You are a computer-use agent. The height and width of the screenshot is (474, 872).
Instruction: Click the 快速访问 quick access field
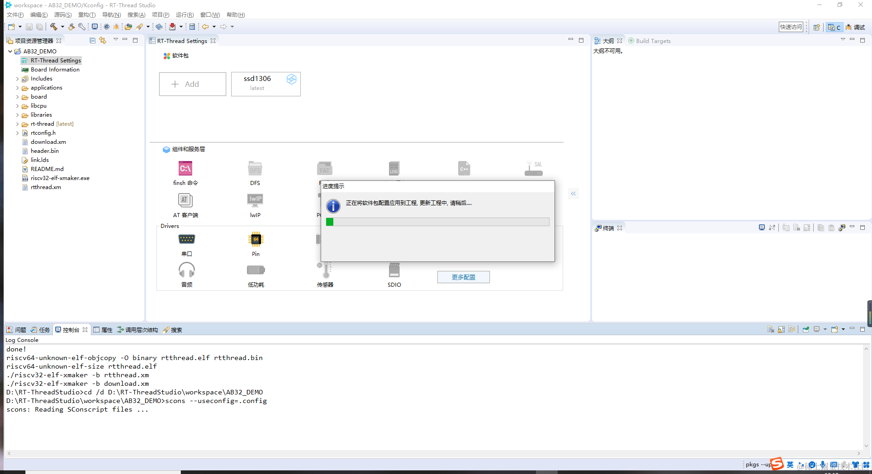(791, 27)
